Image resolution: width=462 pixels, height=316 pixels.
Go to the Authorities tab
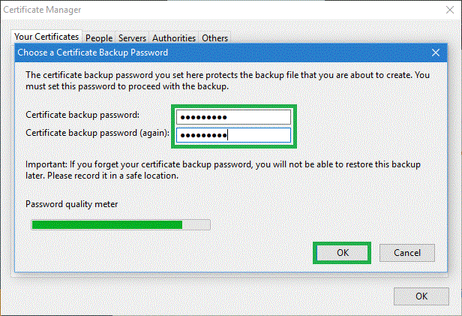pyautogui.click(x=174, y=38)
